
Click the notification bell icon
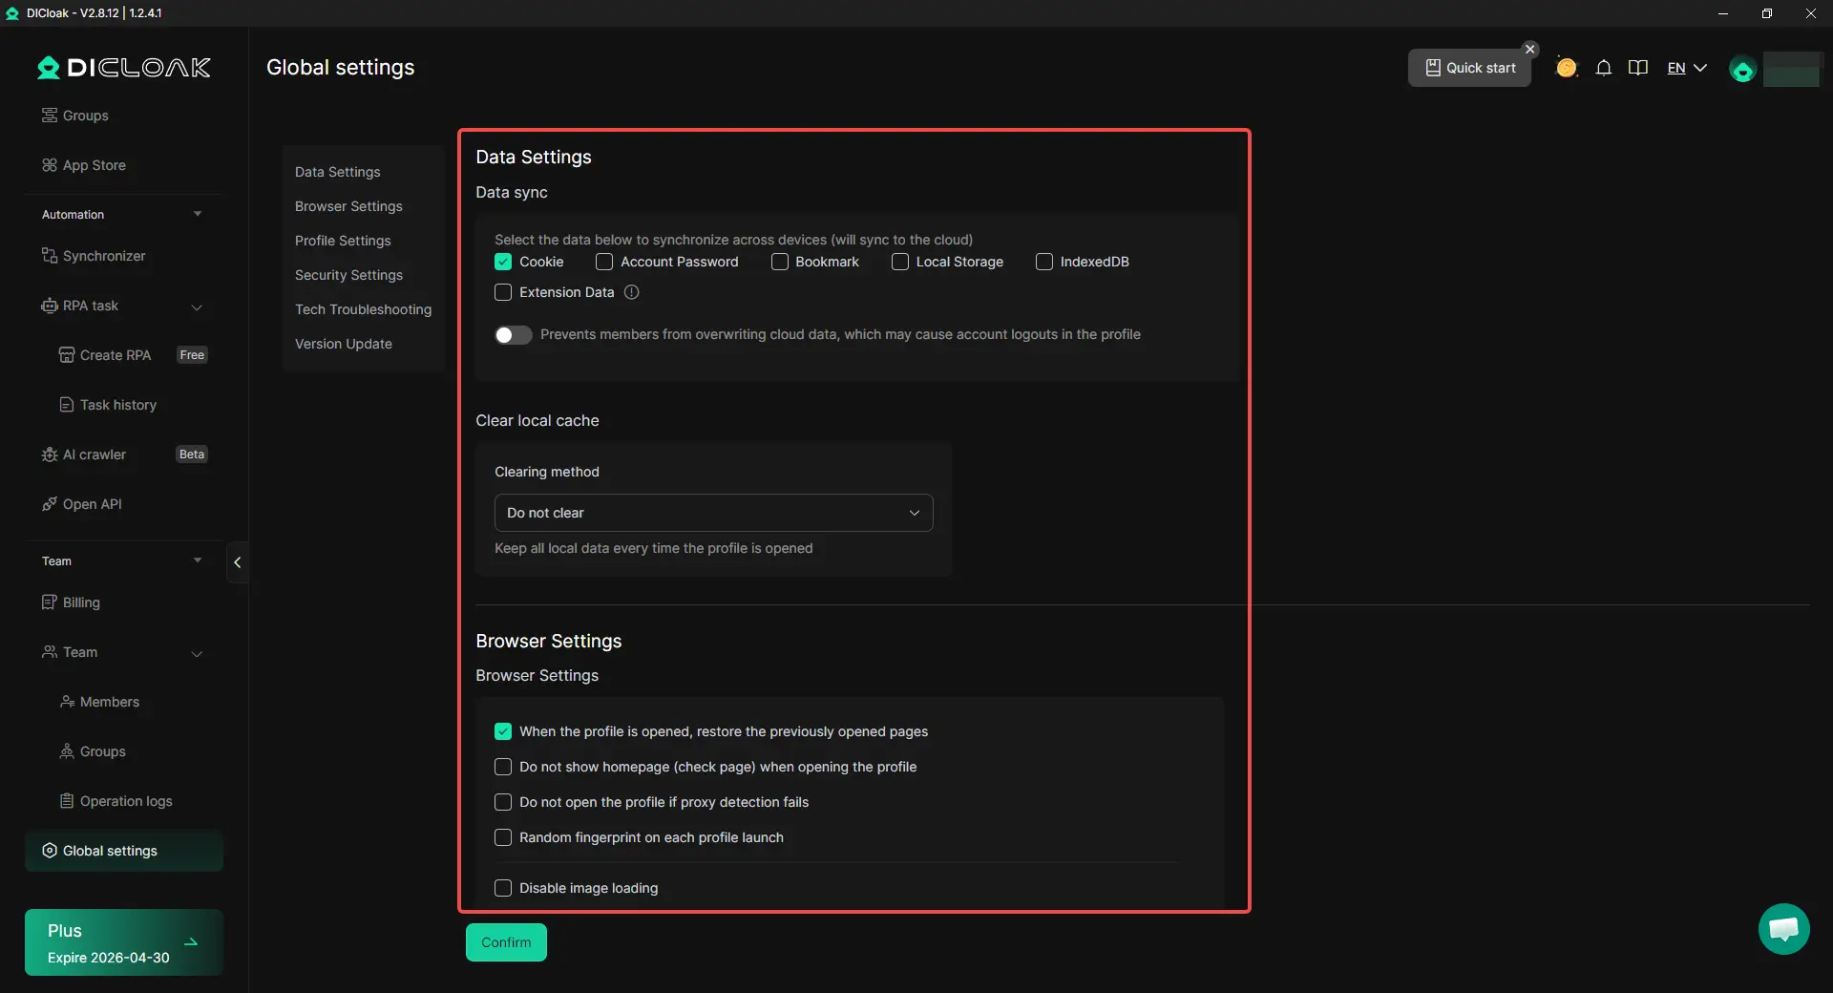[x=1604, y=68]
